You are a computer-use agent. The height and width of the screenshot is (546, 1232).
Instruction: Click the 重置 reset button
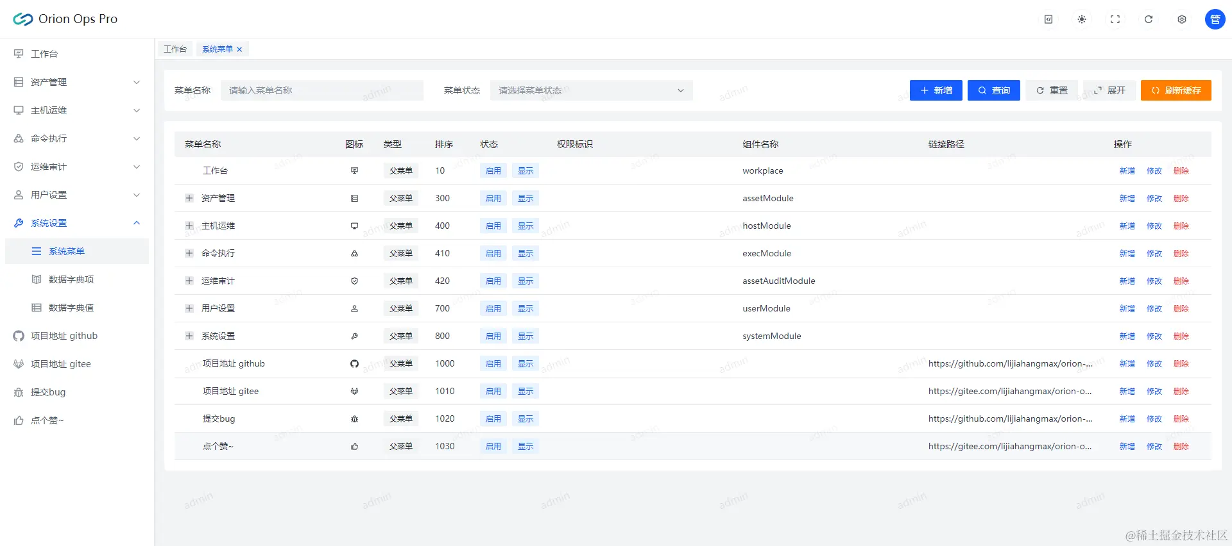click(1052, 90)
